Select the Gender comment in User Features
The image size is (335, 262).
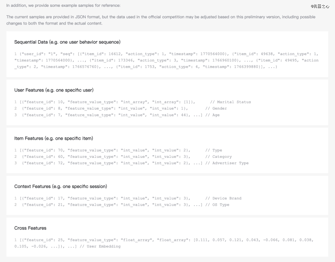(x=216, y=109)
